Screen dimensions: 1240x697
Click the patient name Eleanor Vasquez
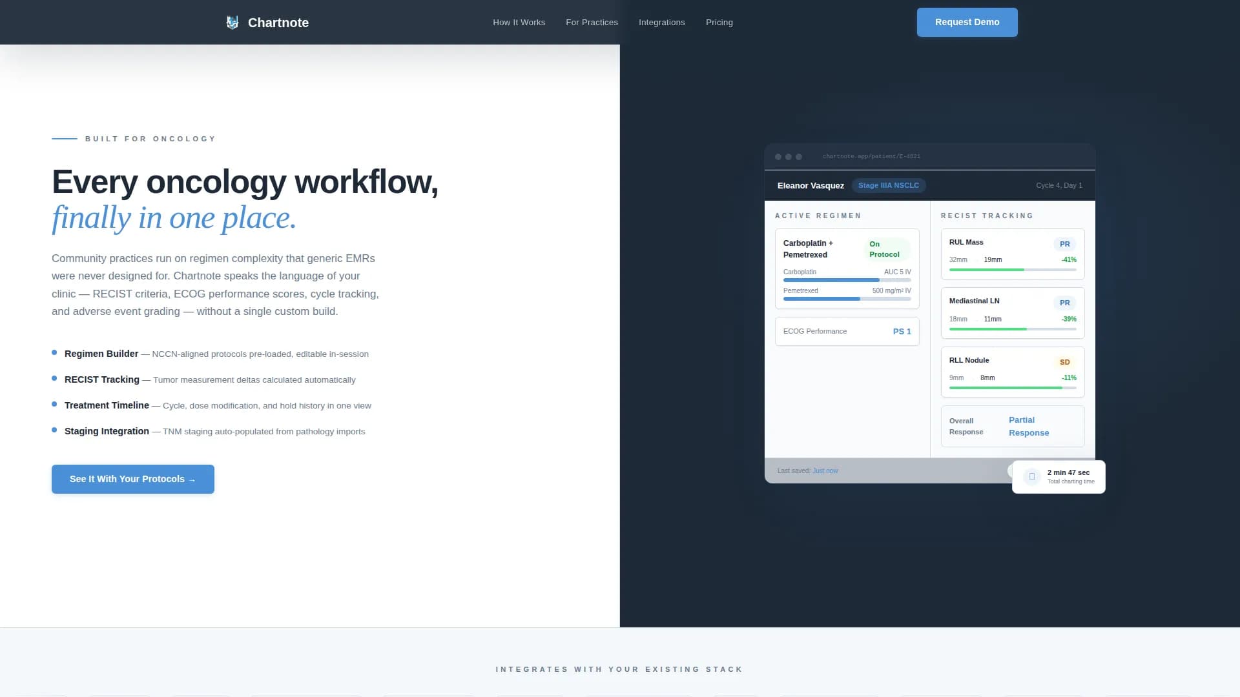click(811, 186)
